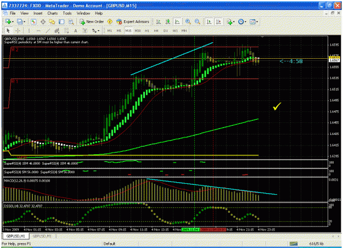Click the Indicators list icon
This screenshot has height=248, width=343.
pos(229,21)
